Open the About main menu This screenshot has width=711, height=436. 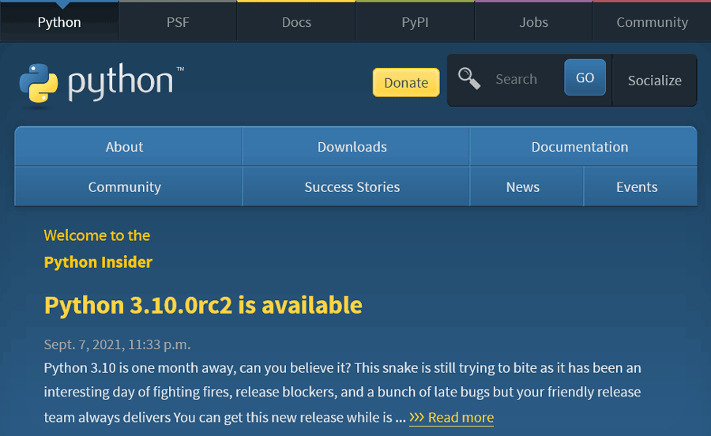128,147
